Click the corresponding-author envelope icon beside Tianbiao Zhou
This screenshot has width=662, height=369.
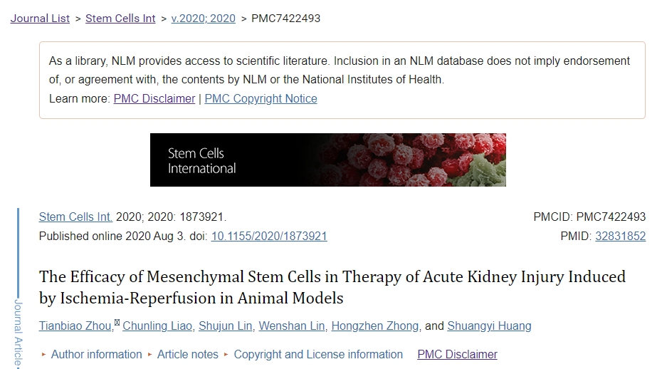pos(117,323)
